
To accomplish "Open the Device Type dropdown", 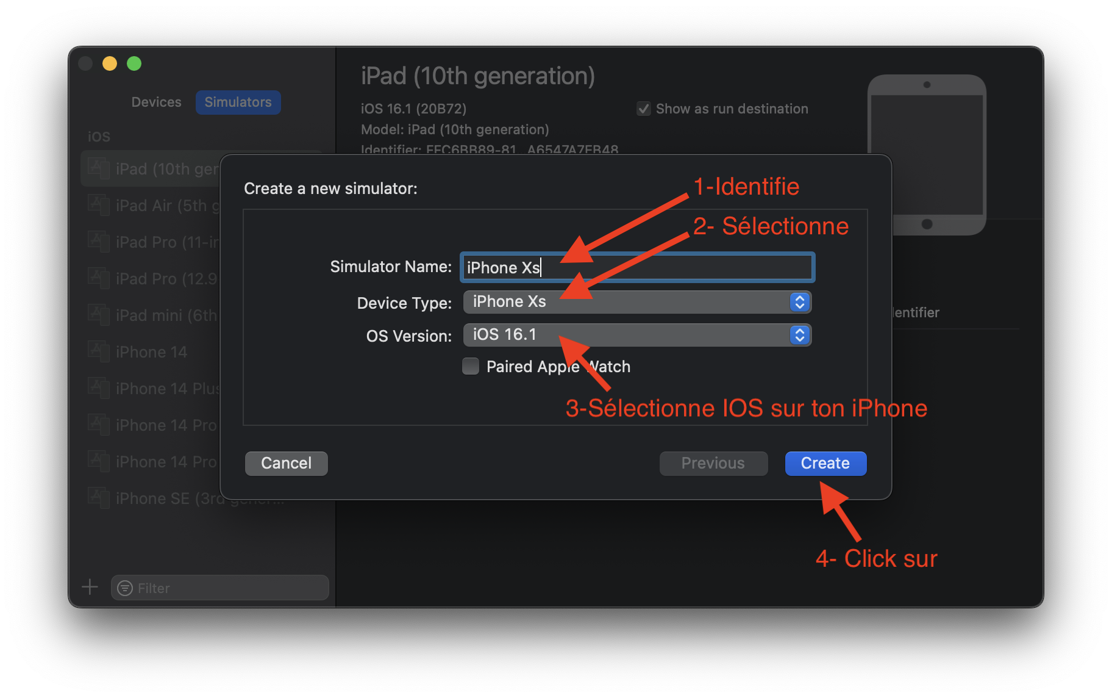I will tap(637, 302).
